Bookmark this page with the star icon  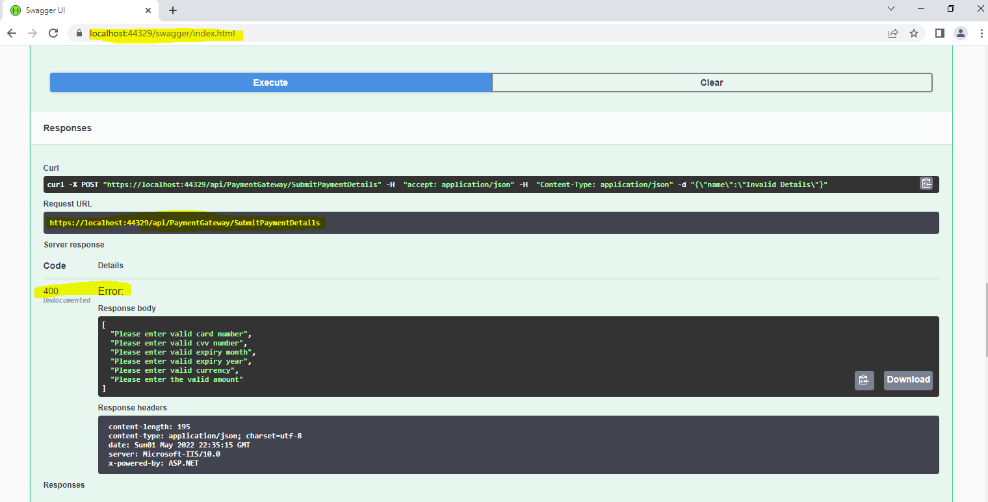tap(914, 33)
